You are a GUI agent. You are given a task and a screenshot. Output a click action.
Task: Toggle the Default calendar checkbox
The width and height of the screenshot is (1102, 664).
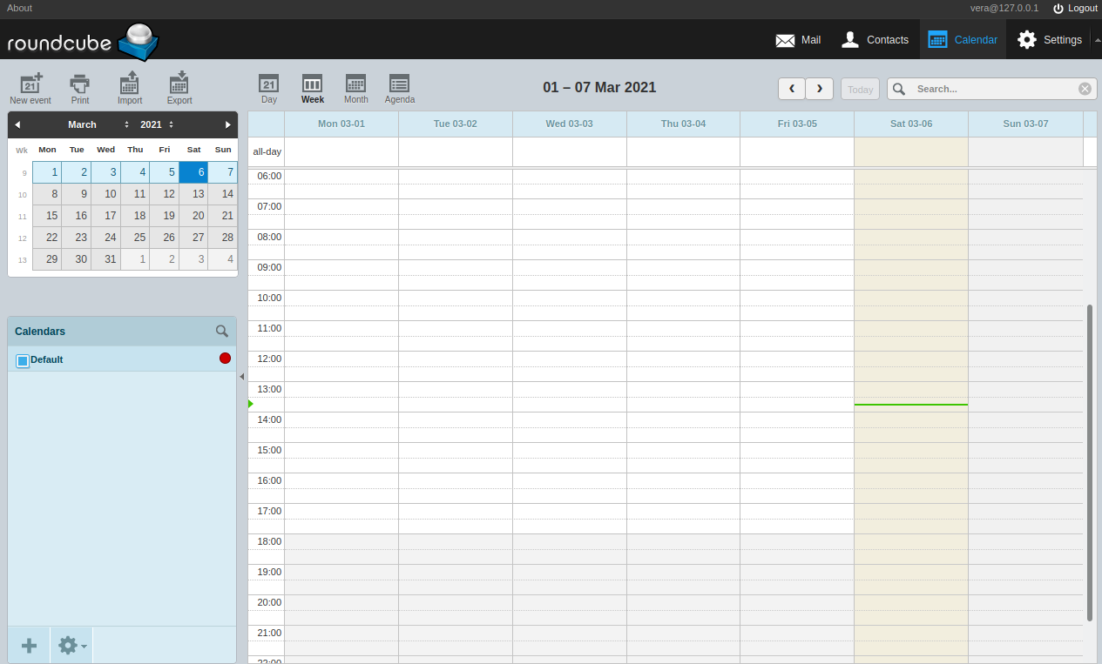tap(23, 360)
